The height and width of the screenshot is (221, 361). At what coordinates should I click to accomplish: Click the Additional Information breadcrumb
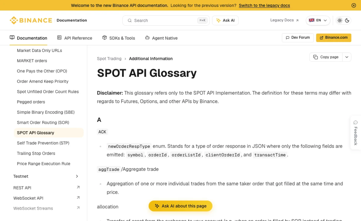point(151,59)
